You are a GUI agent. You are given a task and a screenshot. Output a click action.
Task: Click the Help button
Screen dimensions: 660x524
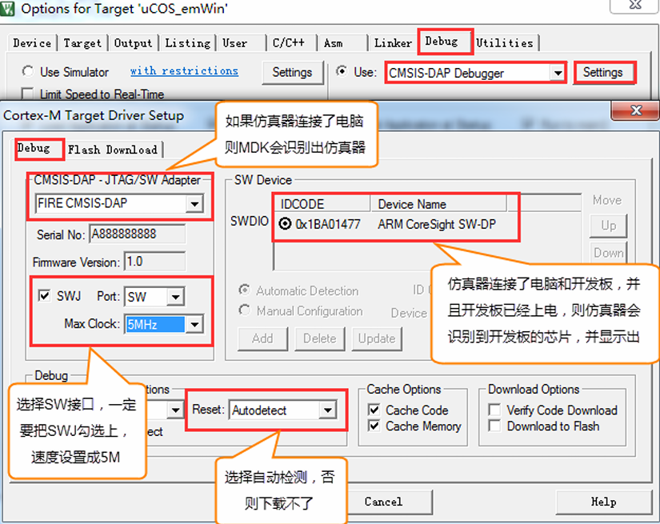click(x=603, y=502)
